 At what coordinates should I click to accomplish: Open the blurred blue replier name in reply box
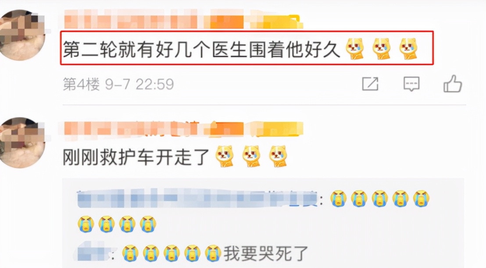[197, 198]
